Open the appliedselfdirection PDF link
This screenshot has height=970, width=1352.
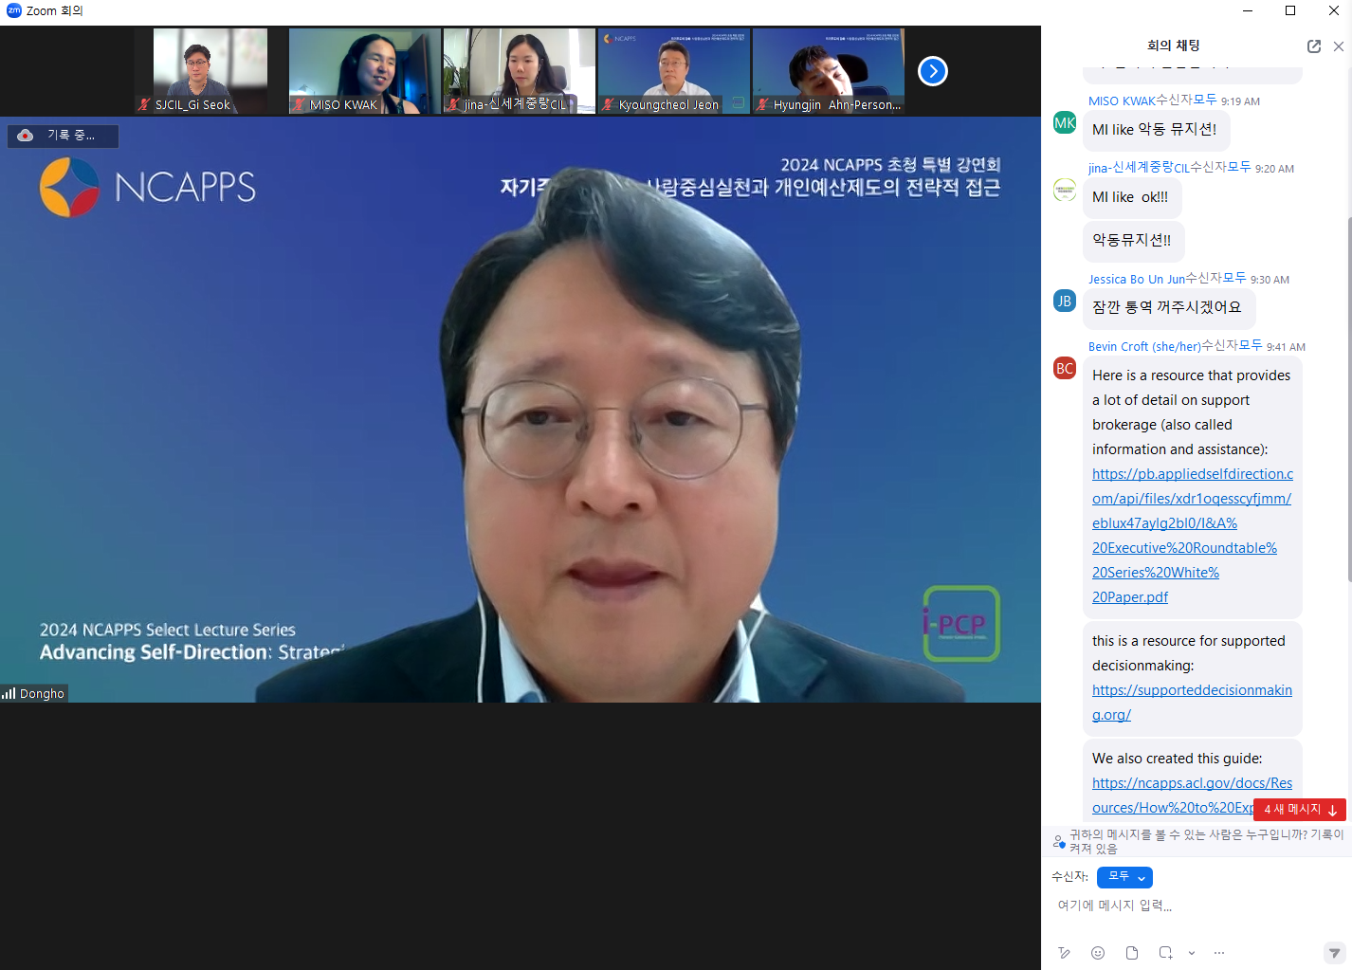coord(1192,535)
